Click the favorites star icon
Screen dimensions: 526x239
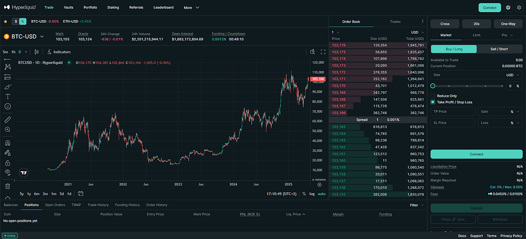[x=5, y=22]
